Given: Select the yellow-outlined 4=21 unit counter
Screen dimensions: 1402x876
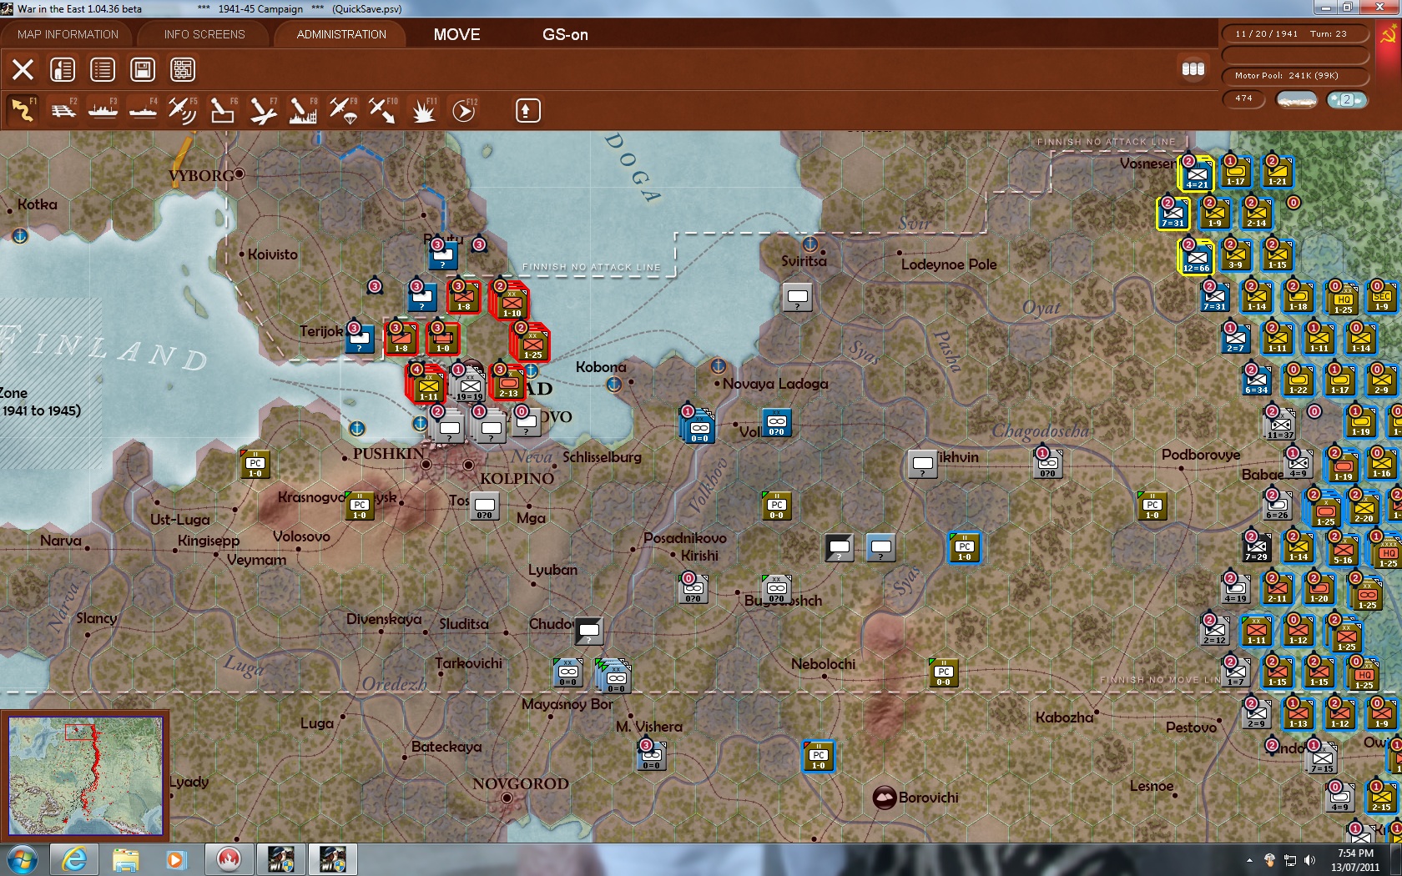Looking at the screenshot, I should pyautogui.click(x=1196, y=174).
